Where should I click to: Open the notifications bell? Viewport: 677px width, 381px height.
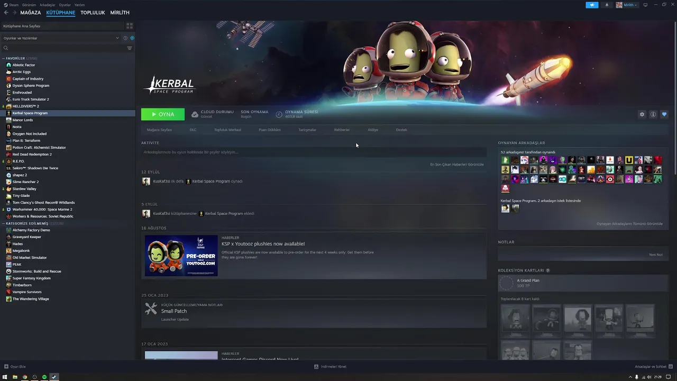(607, 5)
